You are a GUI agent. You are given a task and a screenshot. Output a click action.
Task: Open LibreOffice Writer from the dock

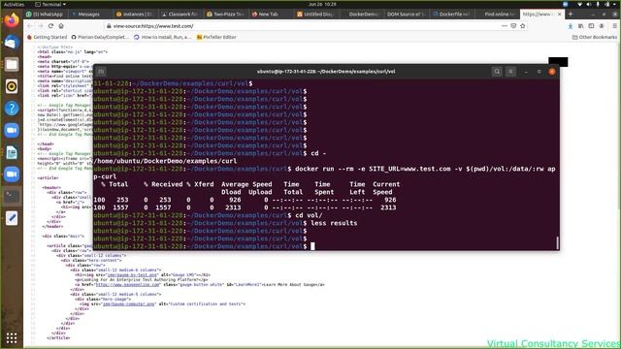[12, 152]
